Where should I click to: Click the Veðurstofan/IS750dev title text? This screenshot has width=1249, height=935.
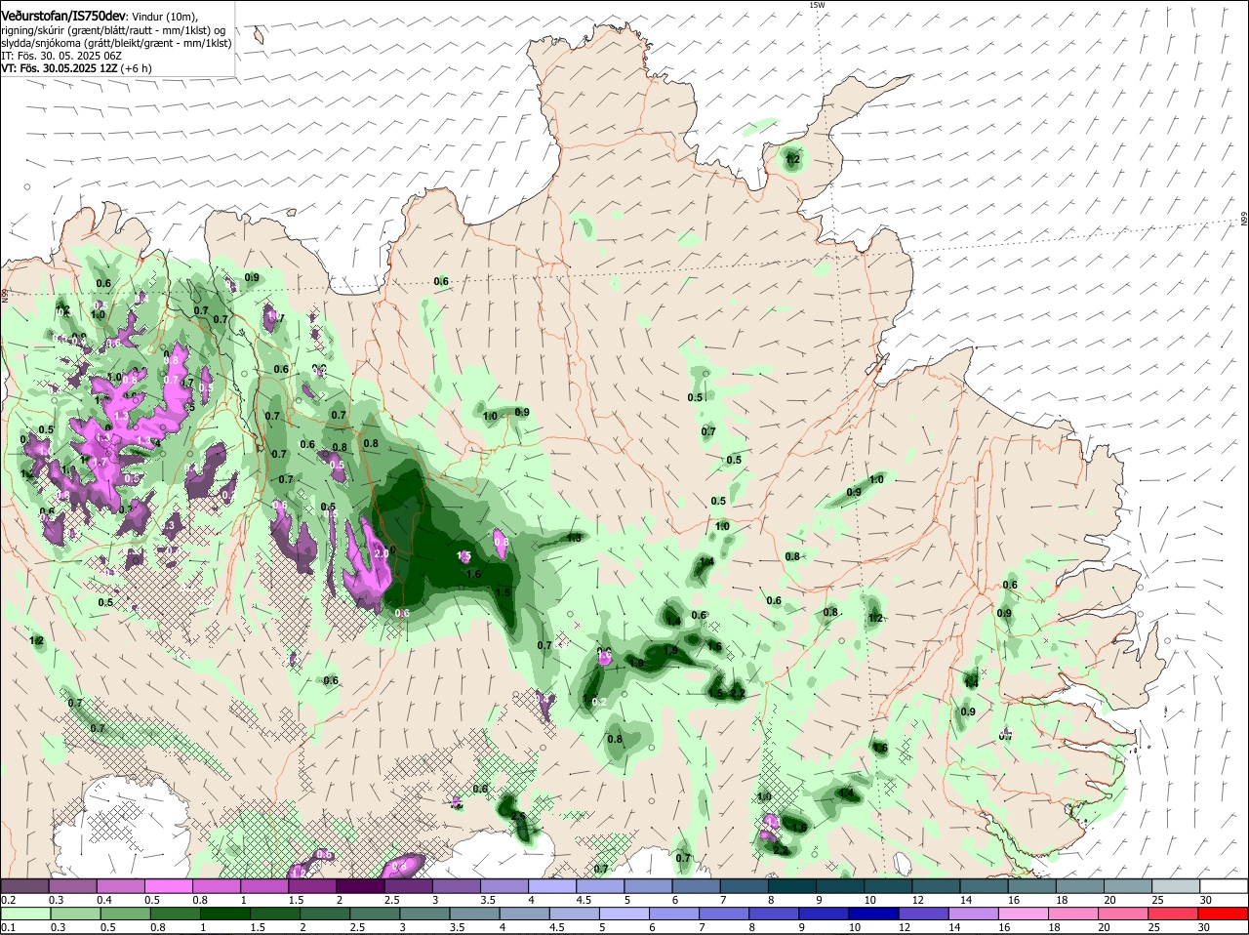[x=63, y=17]
